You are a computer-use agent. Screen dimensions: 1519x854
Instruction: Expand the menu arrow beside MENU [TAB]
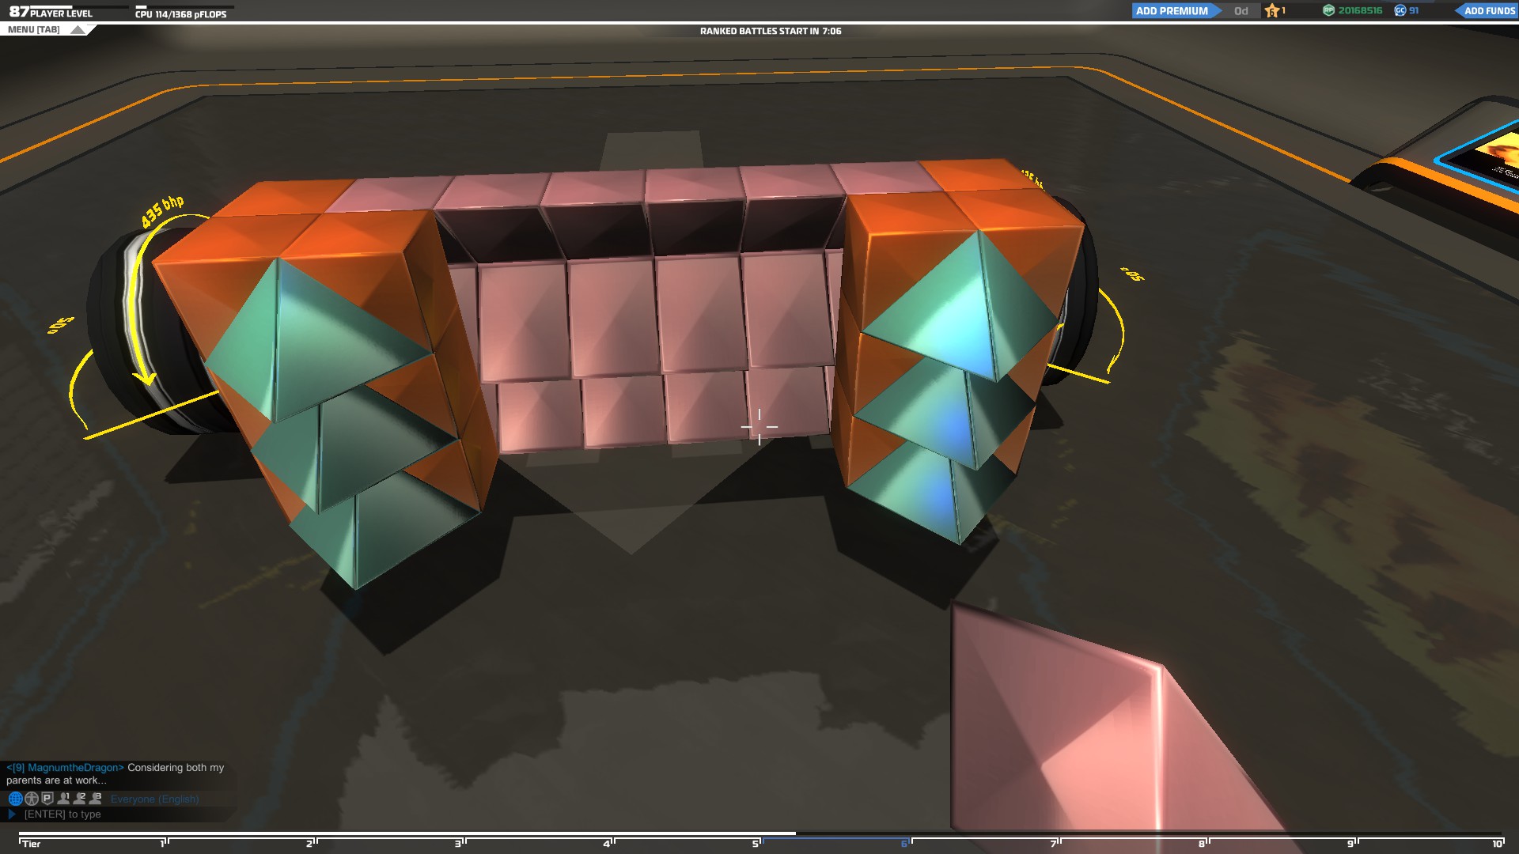[x=78, y=30]
